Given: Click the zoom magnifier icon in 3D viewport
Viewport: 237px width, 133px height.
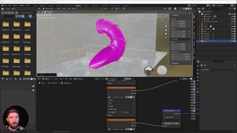Looking at the screenshot, I should (x=166, y=26).
